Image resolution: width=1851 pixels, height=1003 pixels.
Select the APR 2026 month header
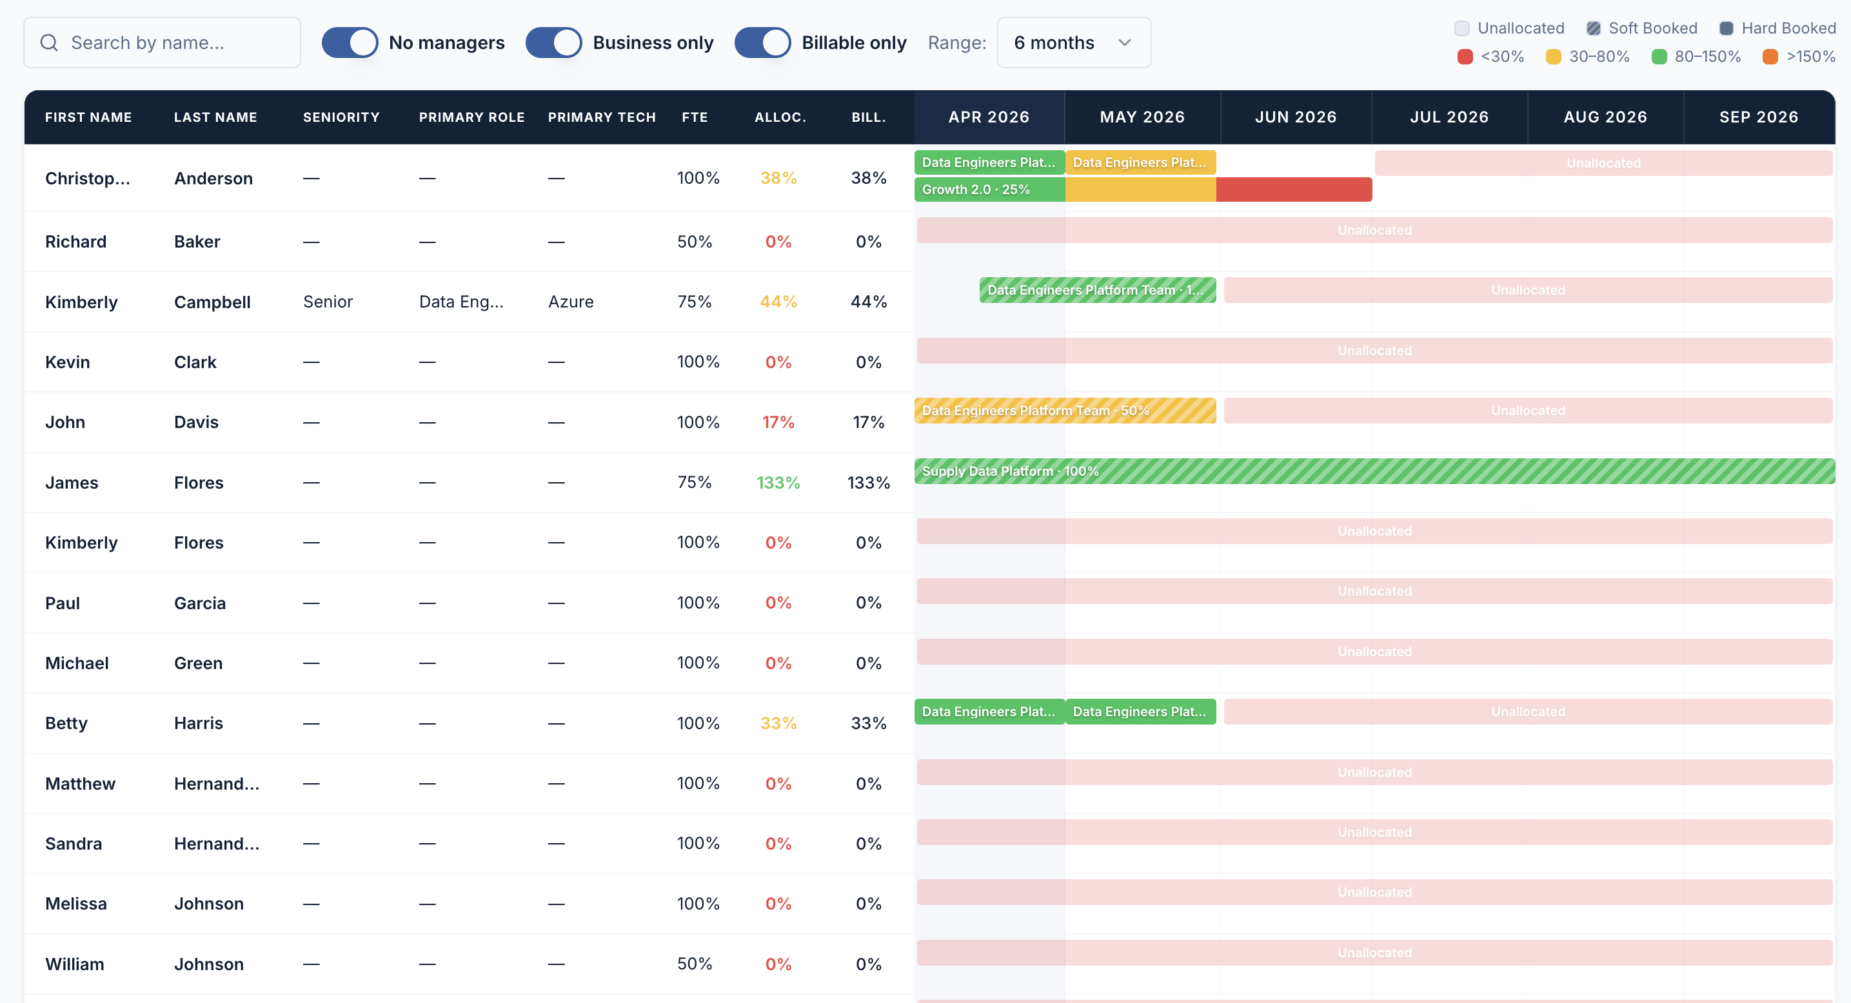(x=989, y=117)
